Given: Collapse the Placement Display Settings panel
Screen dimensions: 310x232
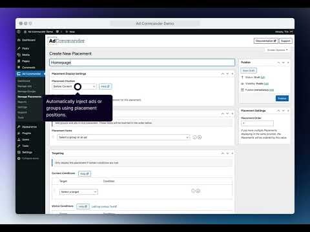Looking at the screenshot, I should pyautogui.click(x=232, y=73).
